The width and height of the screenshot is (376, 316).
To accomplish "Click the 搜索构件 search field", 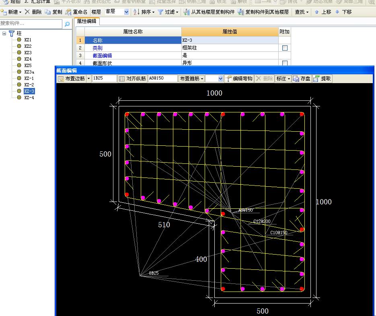I will (31, 23).
